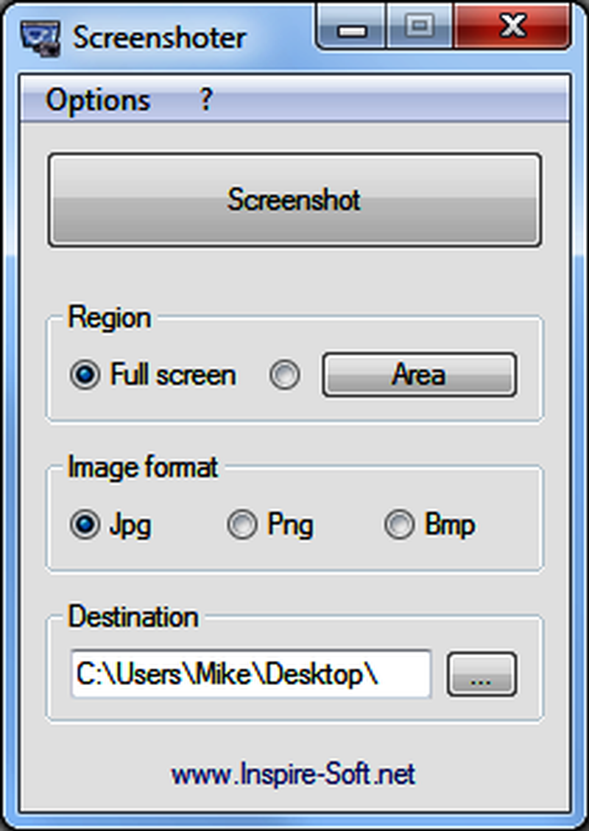
Task: Open the ? help menu
Action: point(206,100)
